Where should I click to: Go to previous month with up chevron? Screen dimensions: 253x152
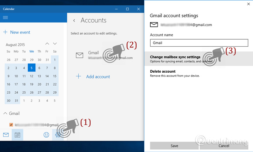pos(47,44)
